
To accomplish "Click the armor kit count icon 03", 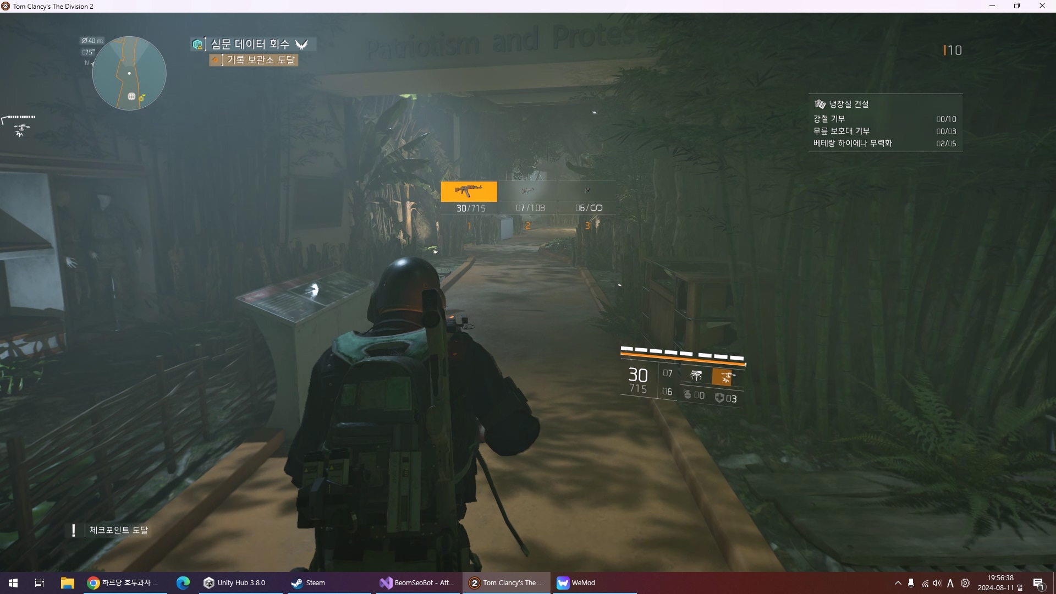I will coord(725,398).
